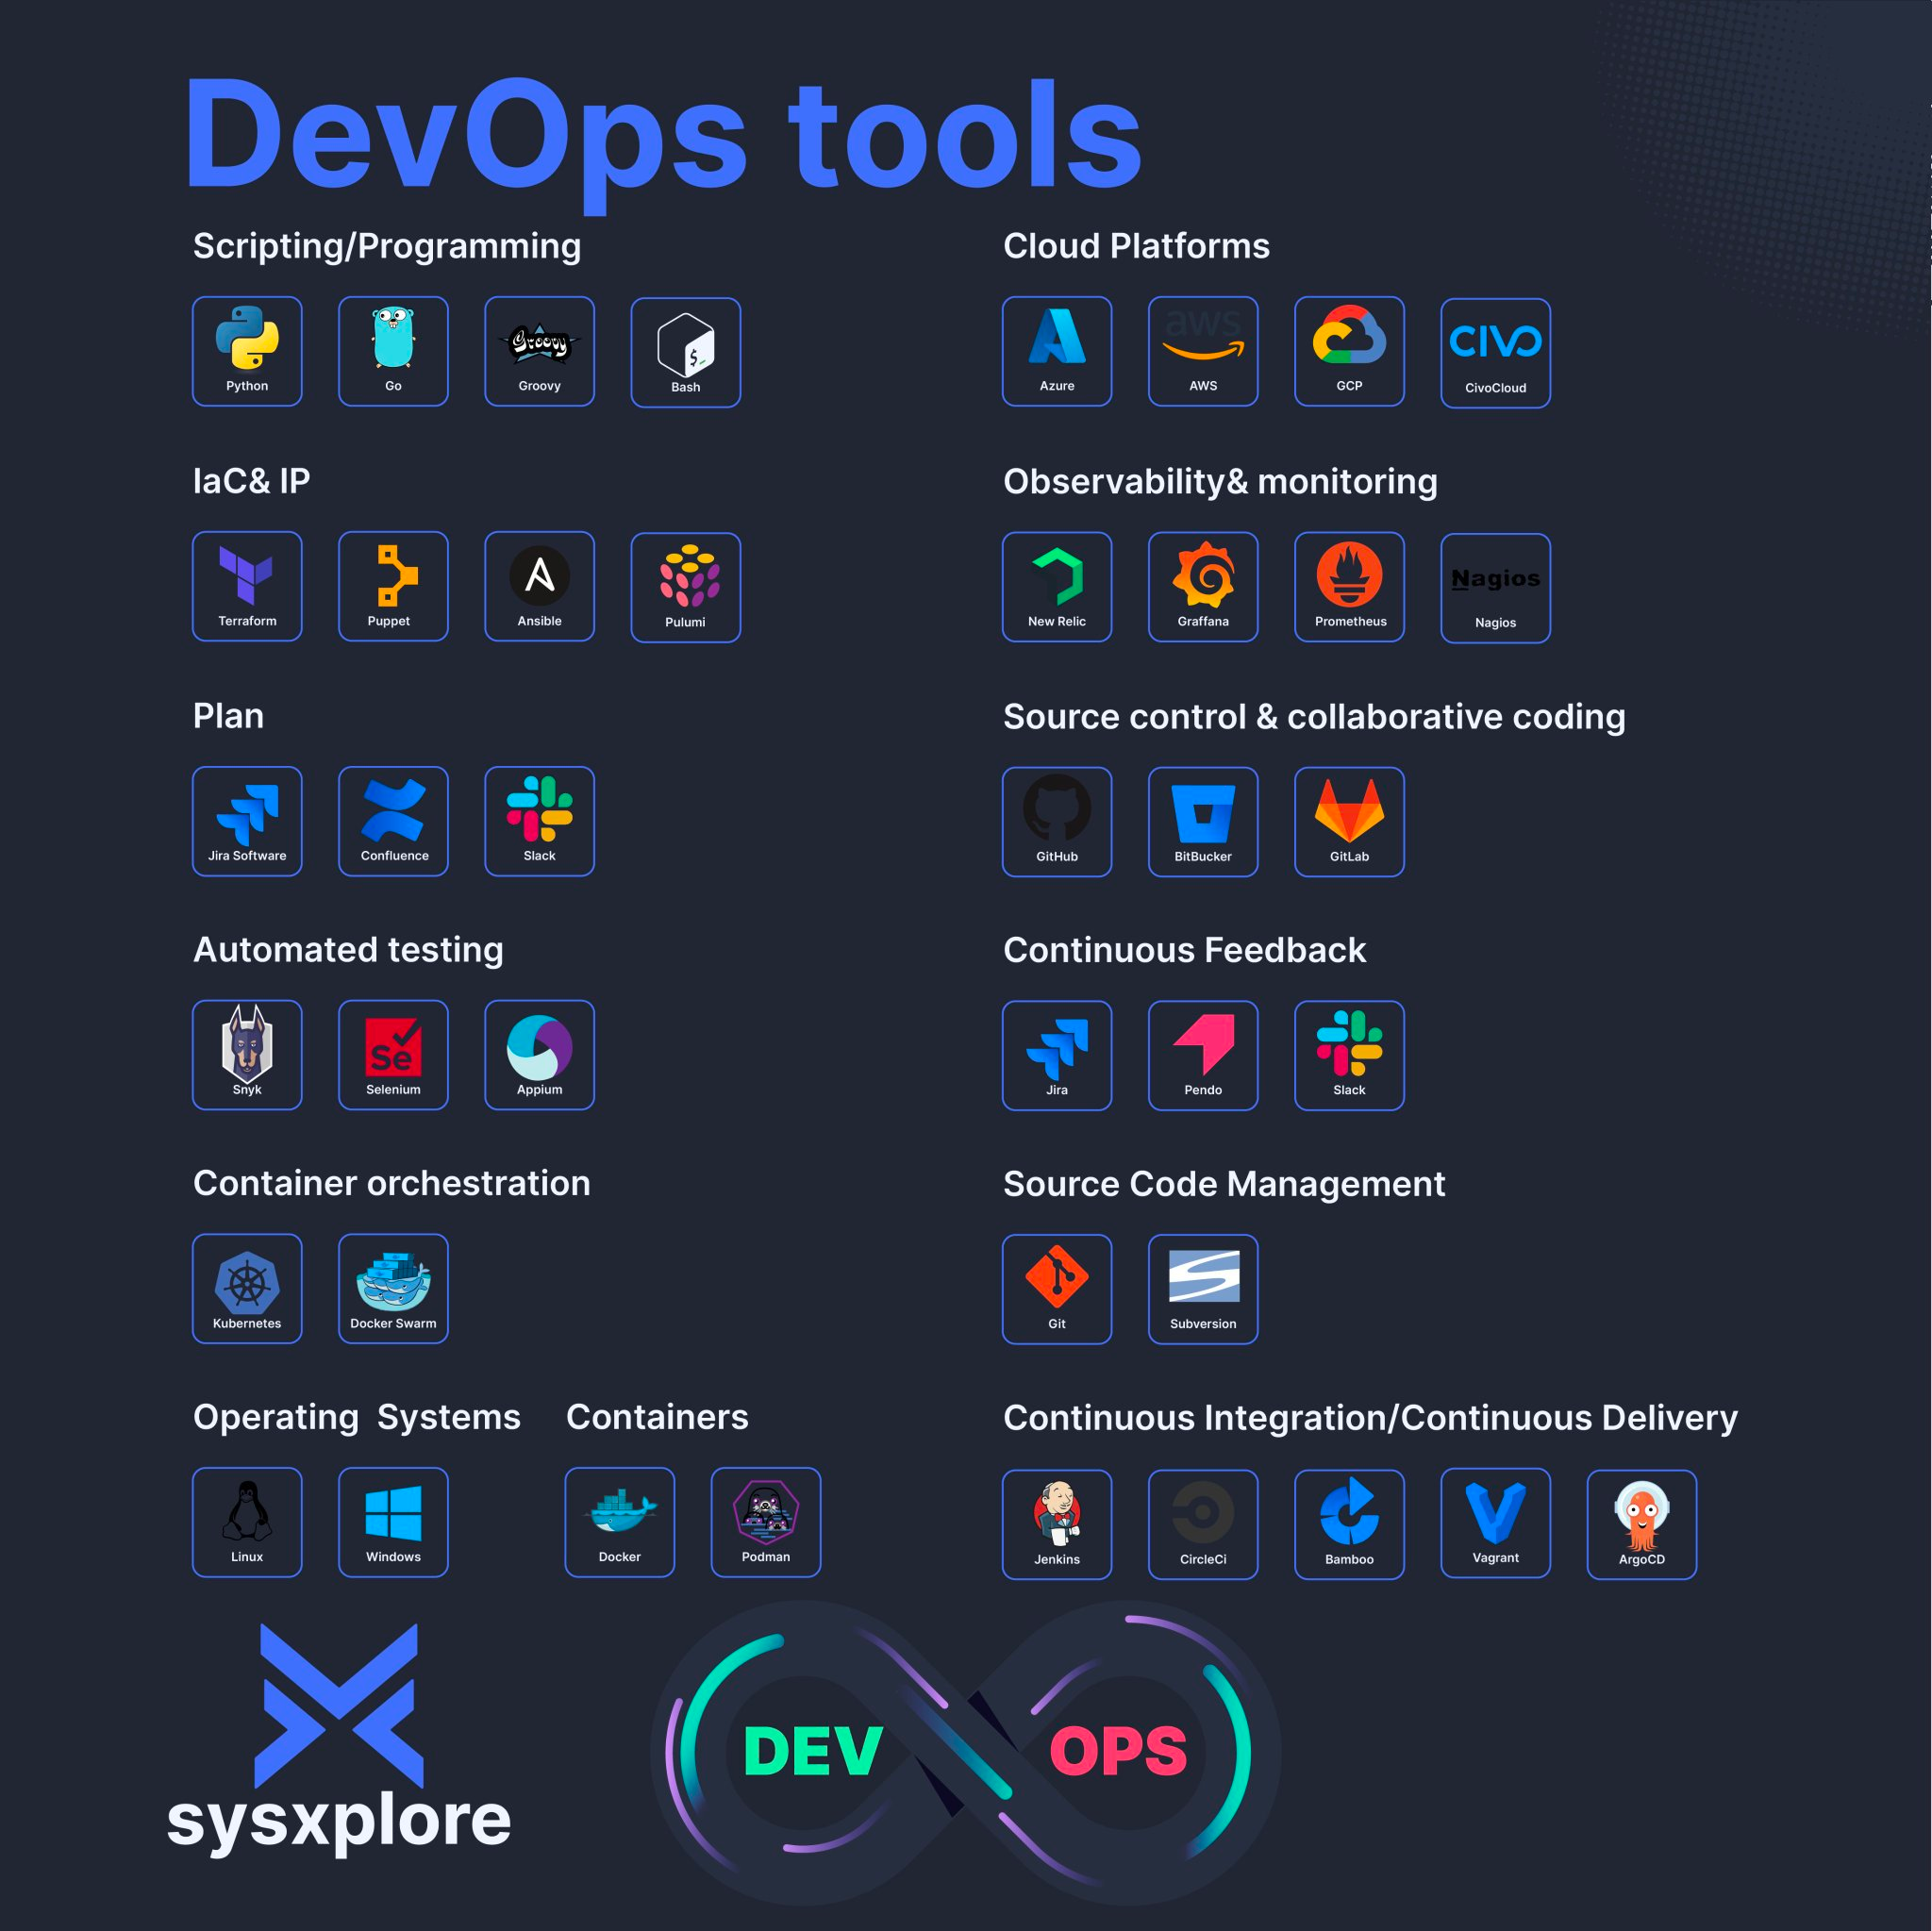Click Source control & collaborative coding heading
The width and height of the screenshot is (1932, 1931).
(1314, 717)
